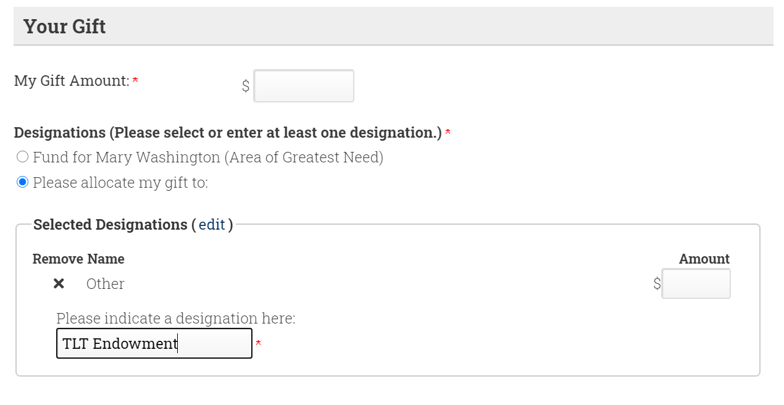The image size is (784, 405).
Task: Click the 'Name' column header
Action: coord(106,259)
